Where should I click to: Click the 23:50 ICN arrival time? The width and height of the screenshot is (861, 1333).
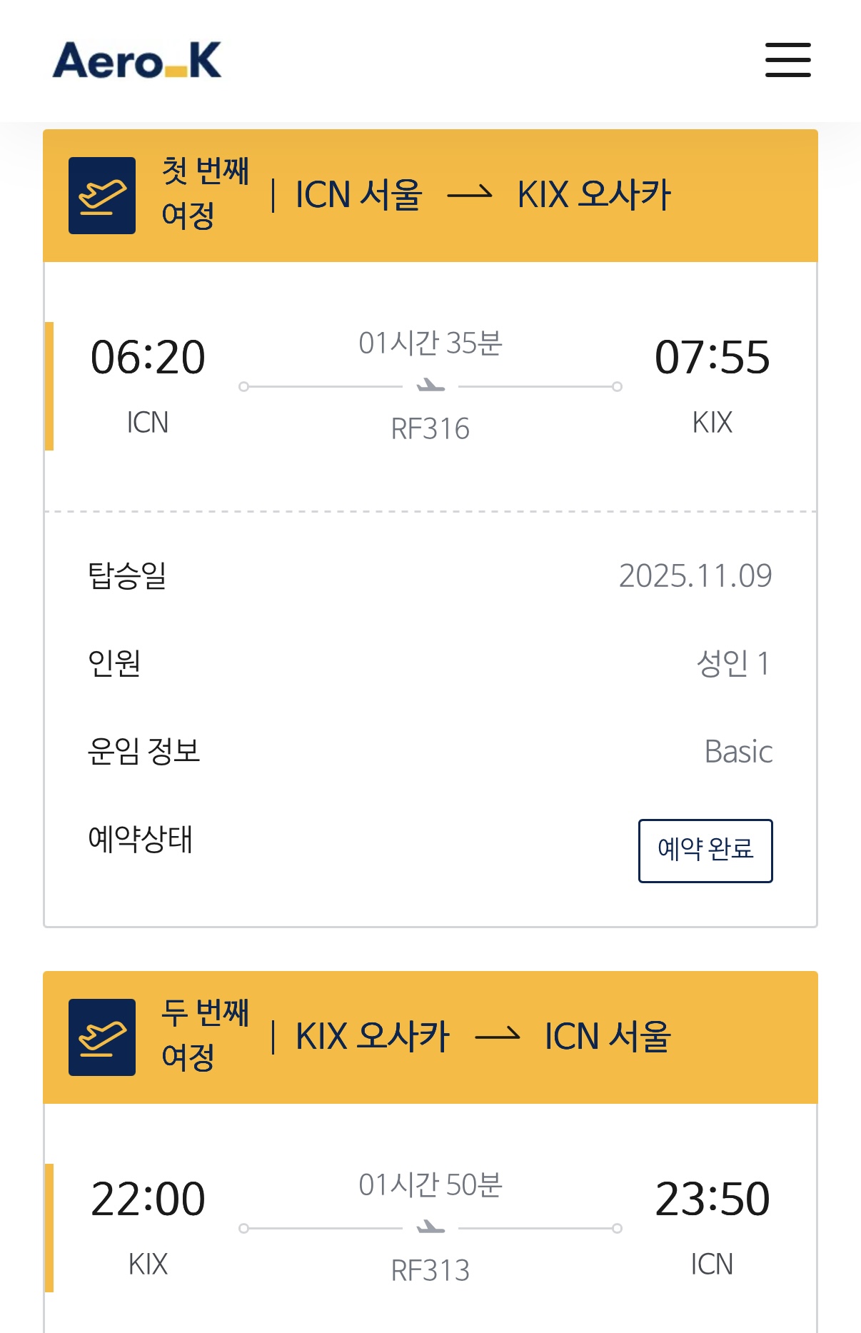click(713, 1199)
